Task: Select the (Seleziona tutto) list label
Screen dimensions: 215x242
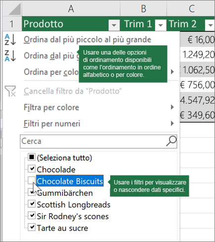Action: point(64,158)
